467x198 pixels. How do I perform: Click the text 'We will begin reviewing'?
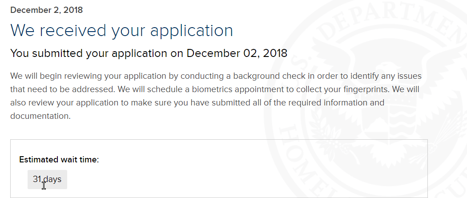[x=56, y=76]
